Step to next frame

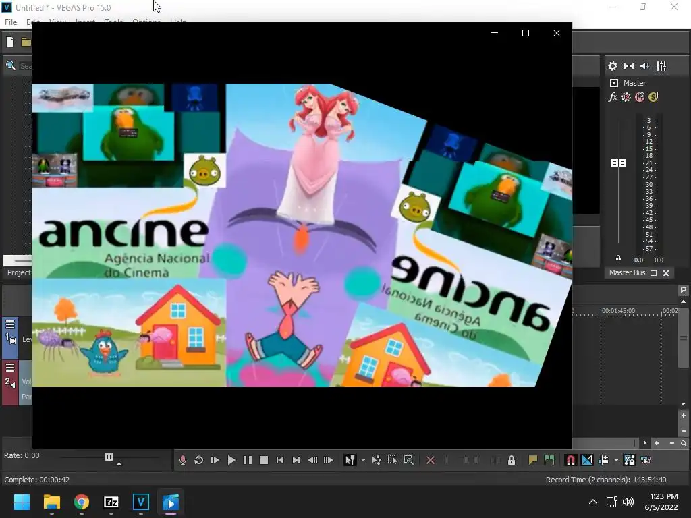329,460
